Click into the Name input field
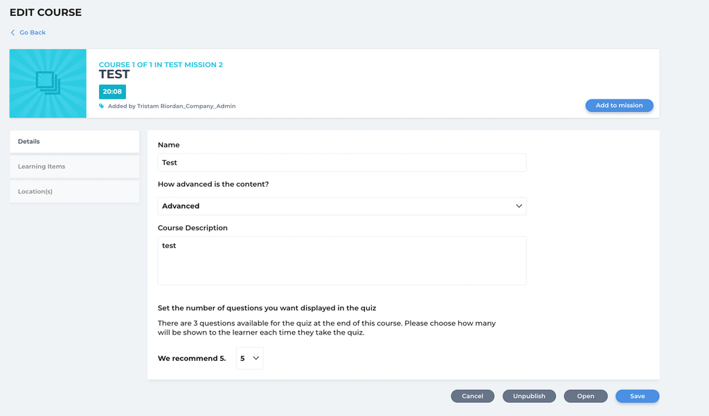The height and width of the screenshot is (416, 709). (x=341, y=162)
